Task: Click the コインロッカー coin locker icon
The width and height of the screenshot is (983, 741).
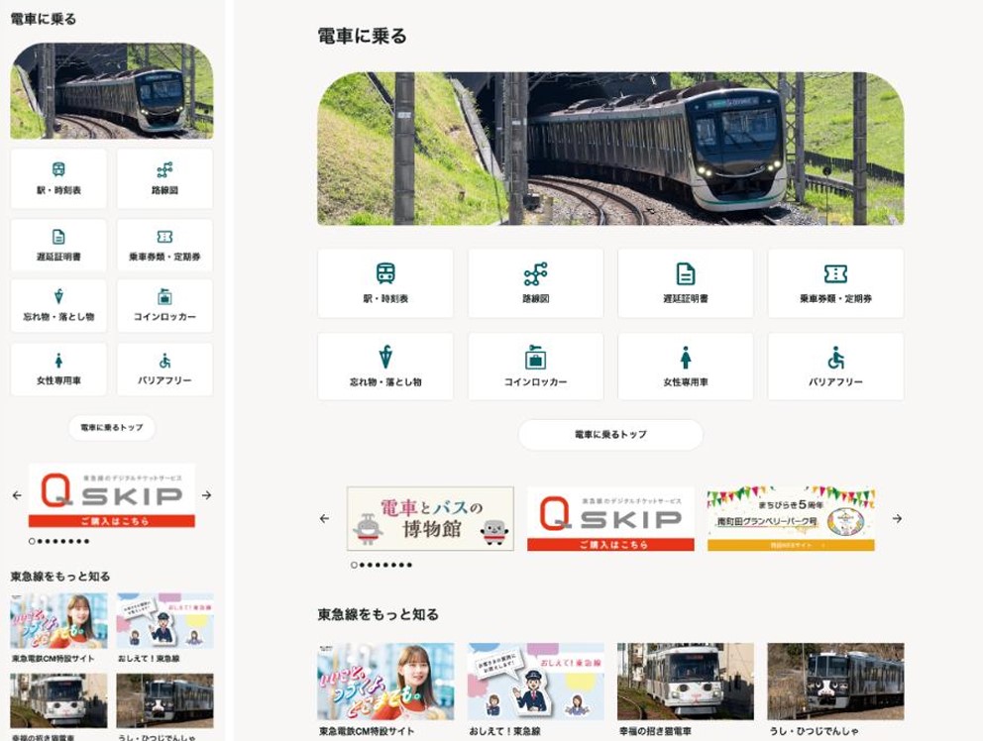Action: (x=536, y=367)
